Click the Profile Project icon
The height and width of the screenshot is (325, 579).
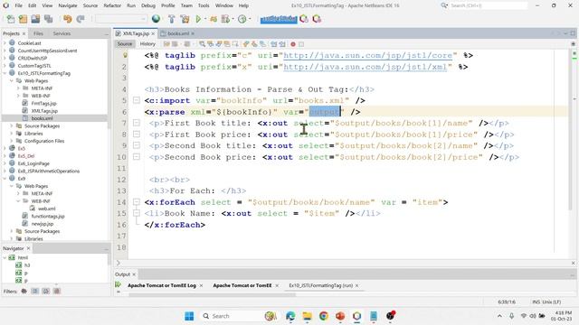click(225, 19)
